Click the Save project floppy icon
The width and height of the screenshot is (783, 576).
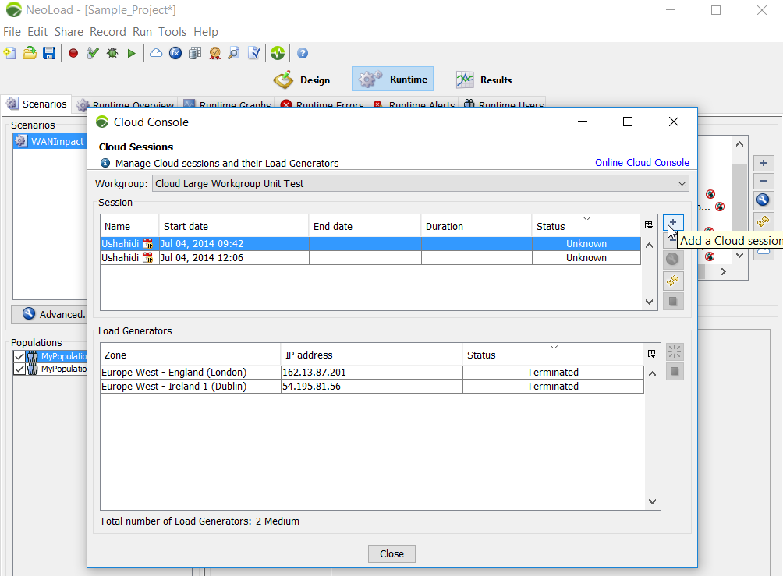(x=49, y=53)
